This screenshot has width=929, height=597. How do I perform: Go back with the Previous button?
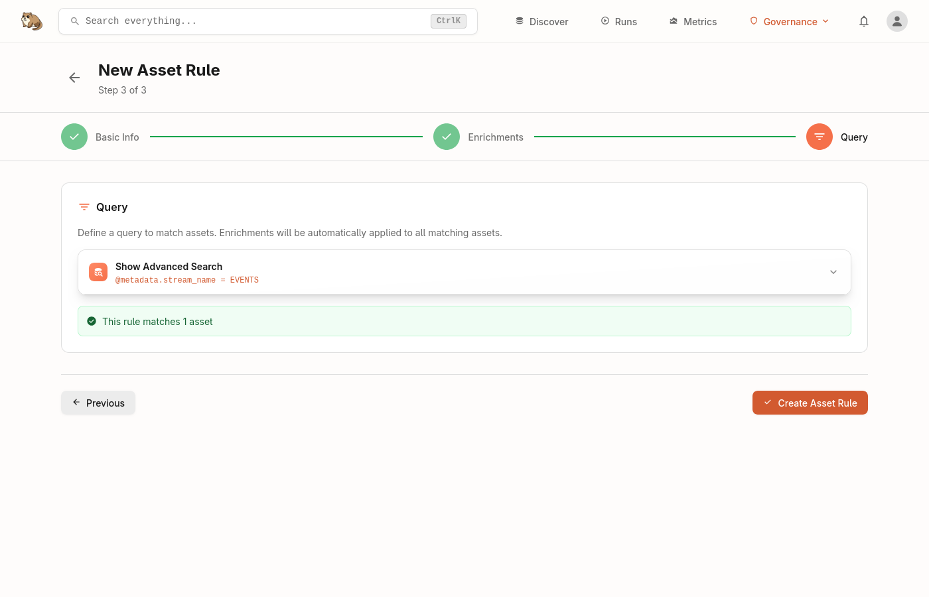pos(98,403)
